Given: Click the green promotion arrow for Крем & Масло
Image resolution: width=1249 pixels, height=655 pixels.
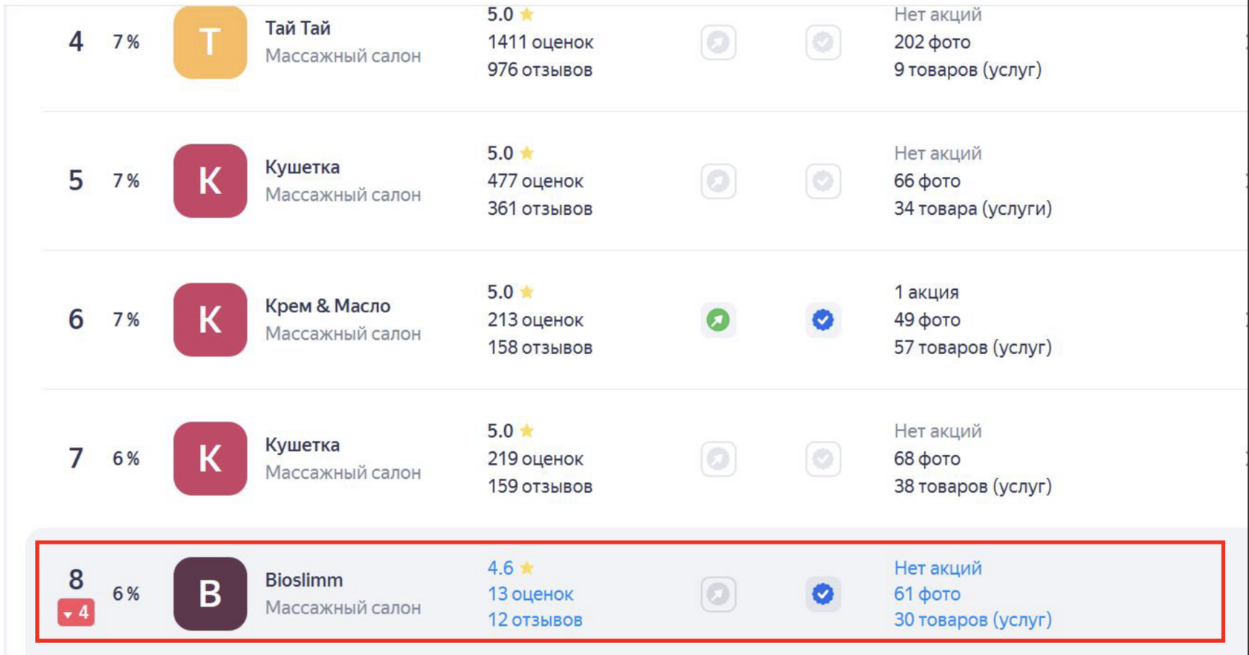Looking at the screenshot, I should tap(718, 320).
